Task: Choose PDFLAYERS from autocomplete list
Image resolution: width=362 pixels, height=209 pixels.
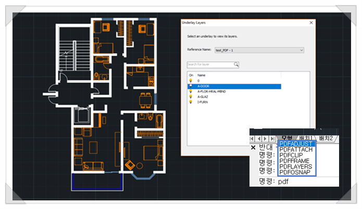Action: click(x=297, y=166)
